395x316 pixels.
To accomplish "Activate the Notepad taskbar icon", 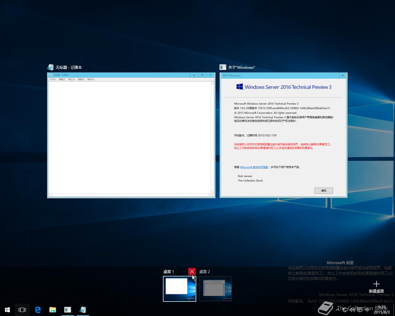I will coord(82,310).
